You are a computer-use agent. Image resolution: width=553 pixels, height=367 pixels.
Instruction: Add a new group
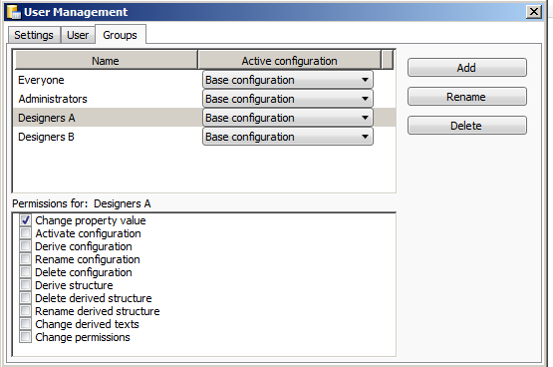click(x=467, y=68)
